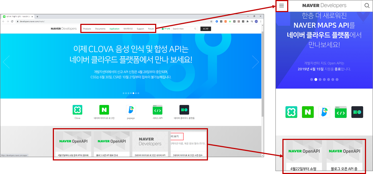
Task: Click the CLOVA API banner headline text on desktop
Action: pos(131,55)
